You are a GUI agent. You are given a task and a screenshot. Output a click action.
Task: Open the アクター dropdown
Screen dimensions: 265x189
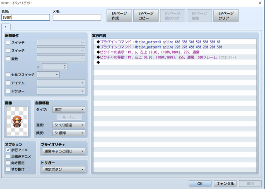61,91
